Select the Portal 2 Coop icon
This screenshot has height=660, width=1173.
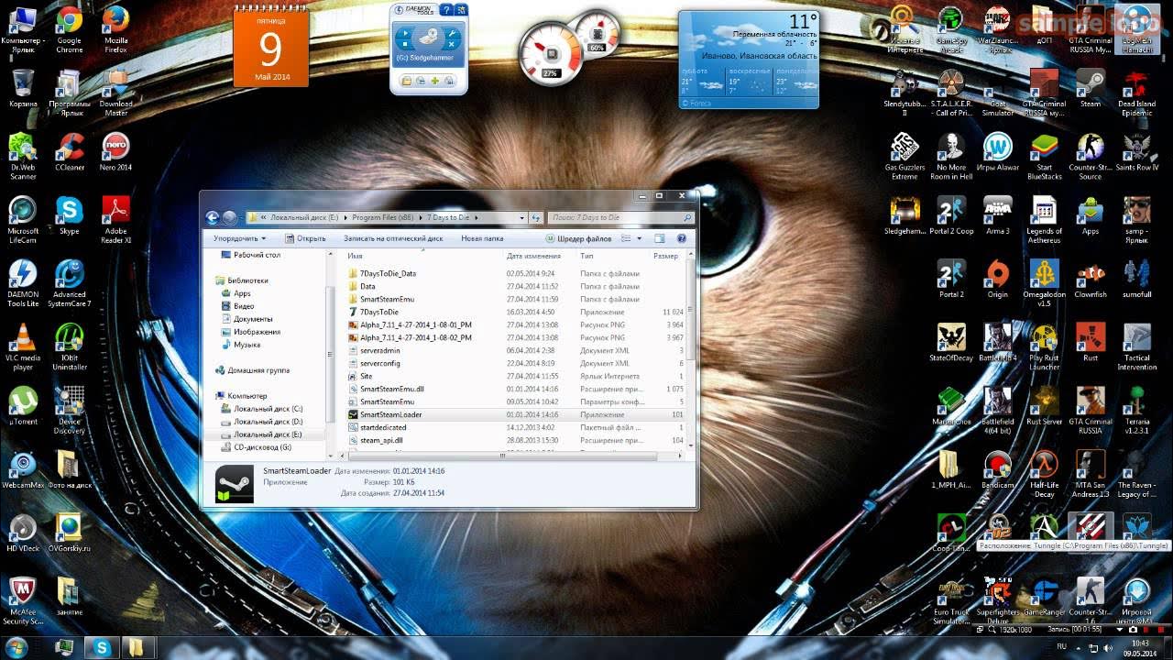(x=951, y=215)
